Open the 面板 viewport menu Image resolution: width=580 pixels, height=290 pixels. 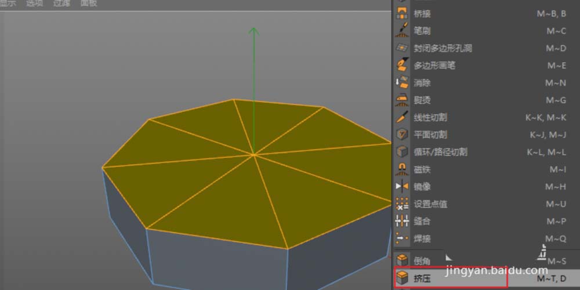[89, 3]
